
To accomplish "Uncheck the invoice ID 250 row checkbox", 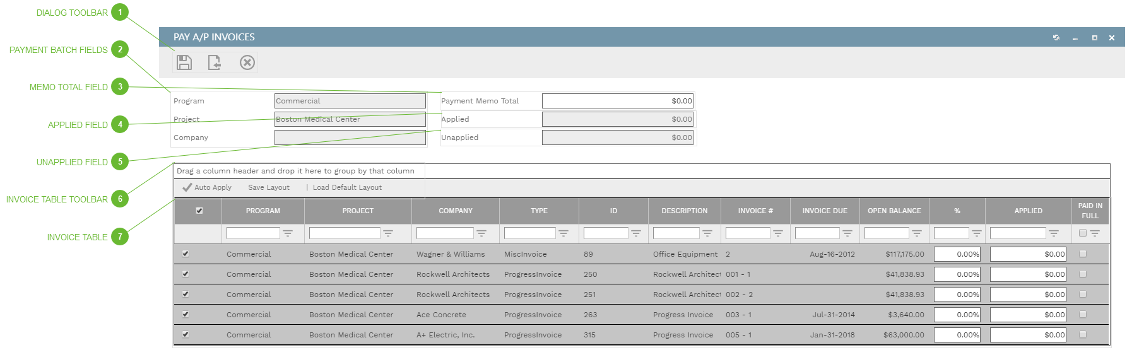I will pos(186,274).
